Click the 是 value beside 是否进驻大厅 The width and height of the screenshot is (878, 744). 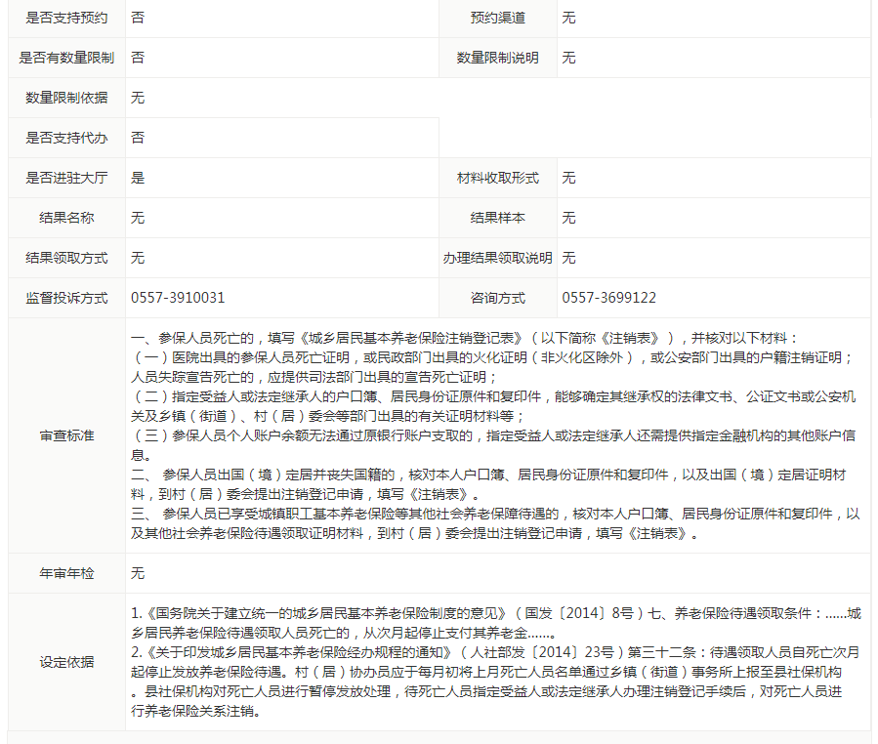point(138,178)
